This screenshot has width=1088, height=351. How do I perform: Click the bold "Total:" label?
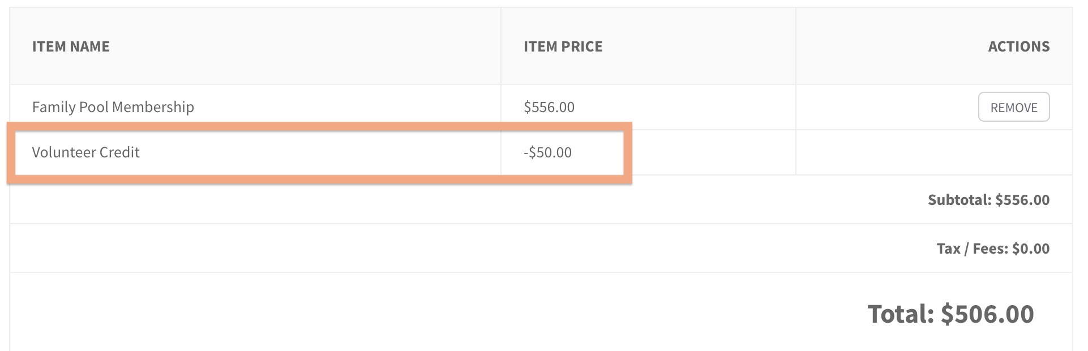point(900,314)
